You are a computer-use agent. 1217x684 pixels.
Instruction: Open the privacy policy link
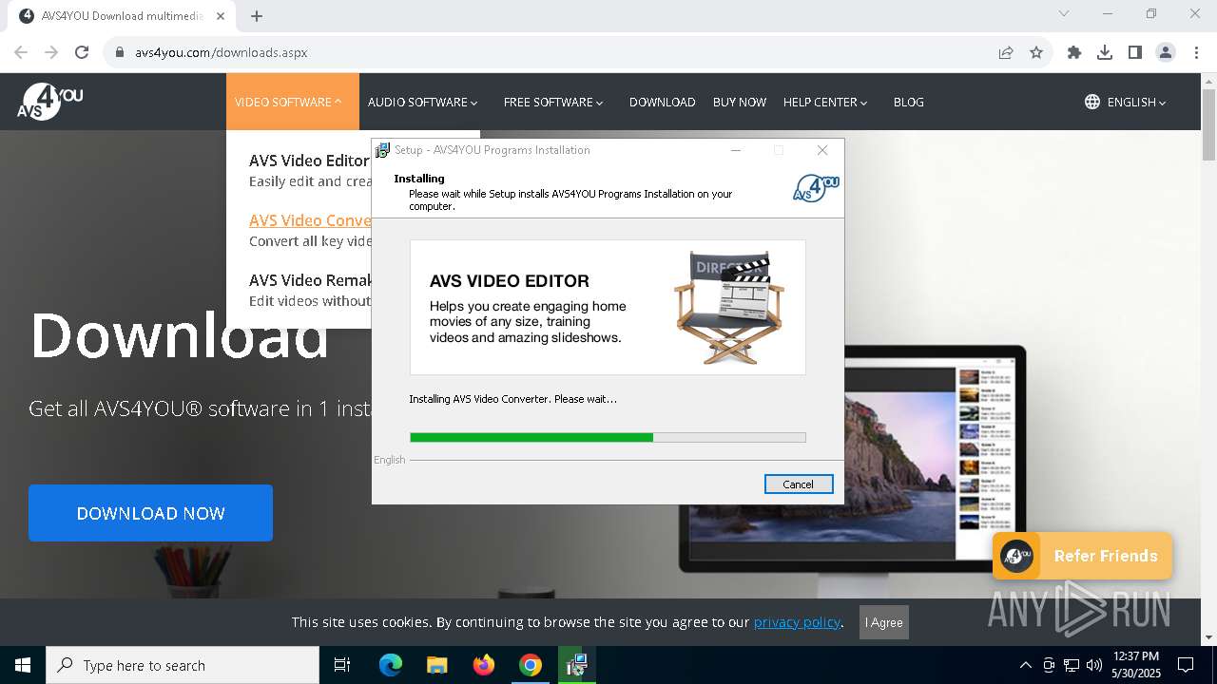(x=797, y=622)
